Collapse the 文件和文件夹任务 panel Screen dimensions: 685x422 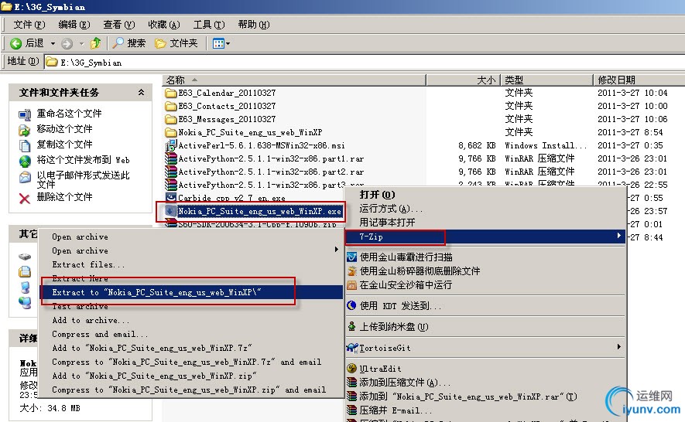coord(141,92)
